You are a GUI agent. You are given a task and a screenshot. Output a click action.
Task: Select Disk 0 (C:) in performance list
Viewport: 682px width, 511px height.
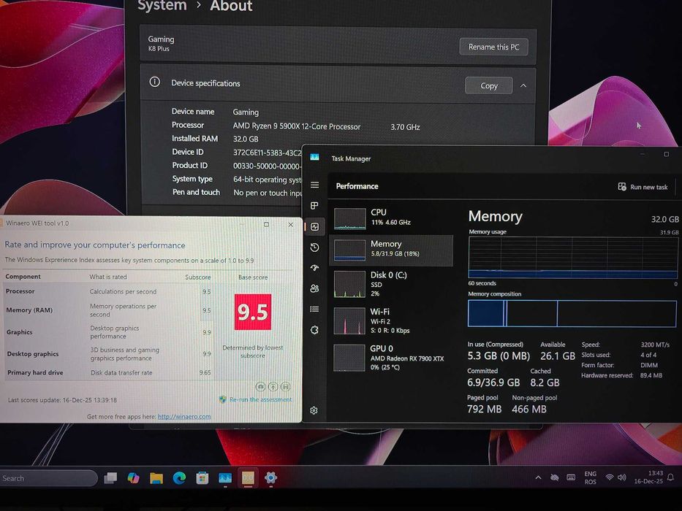point(392,284)
